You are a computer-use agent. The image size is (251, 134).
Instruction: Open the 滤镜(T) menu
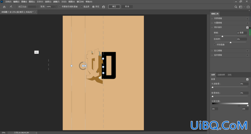click(x=56, y=1)
